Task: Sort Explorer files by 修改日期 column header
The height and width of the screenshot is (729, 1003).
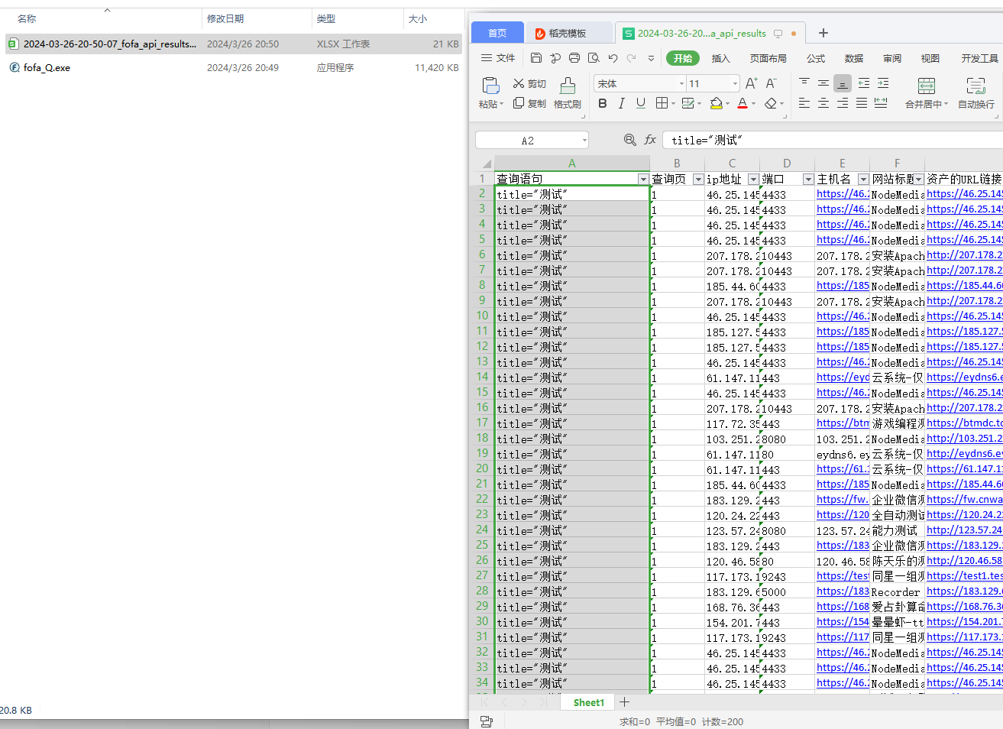Action: [x=225, y=18]
